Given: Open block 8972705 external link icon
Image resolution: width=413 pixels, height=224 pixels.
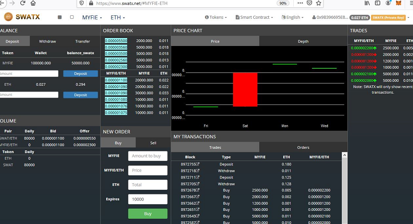Looking at the screenshot, I should 198,184.
